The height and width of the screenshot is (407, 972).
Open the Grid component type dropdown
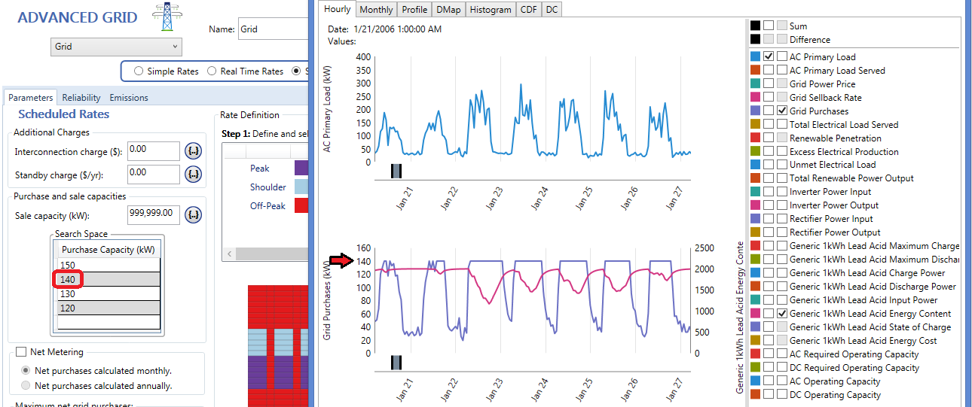click(x=116, y=47)
